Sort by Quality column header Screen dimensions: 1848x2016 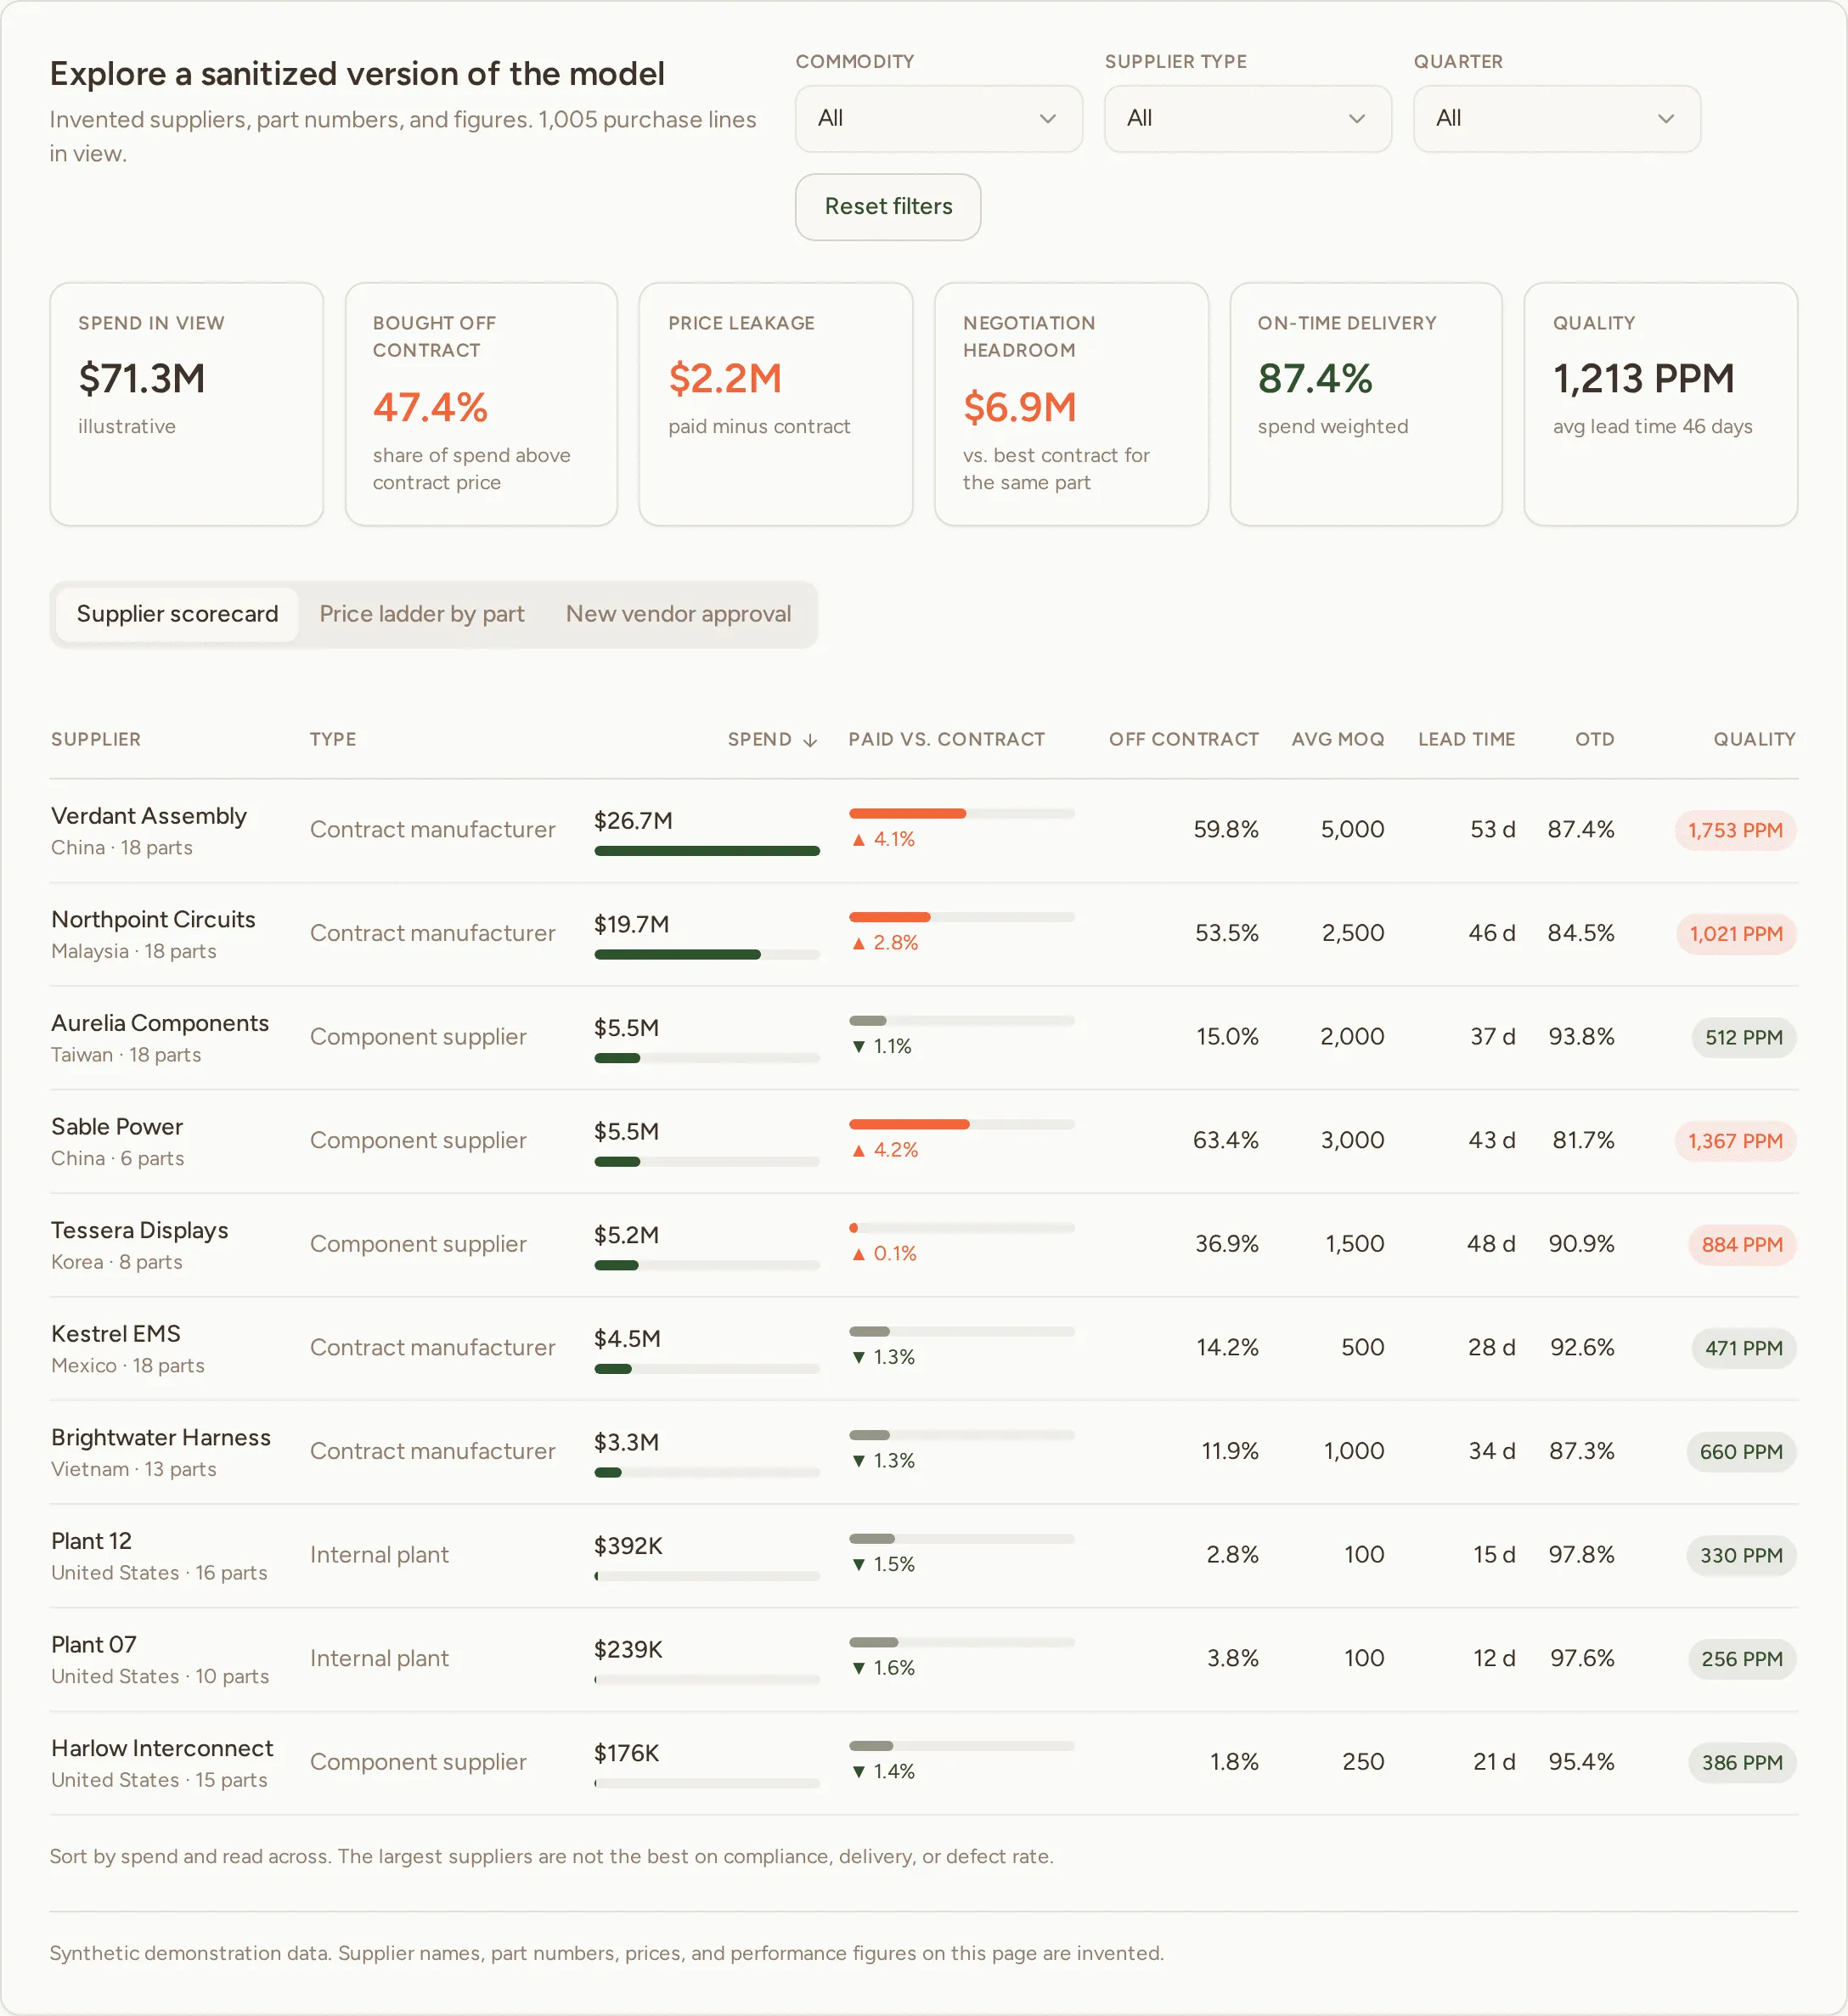tap(1754, 739)
